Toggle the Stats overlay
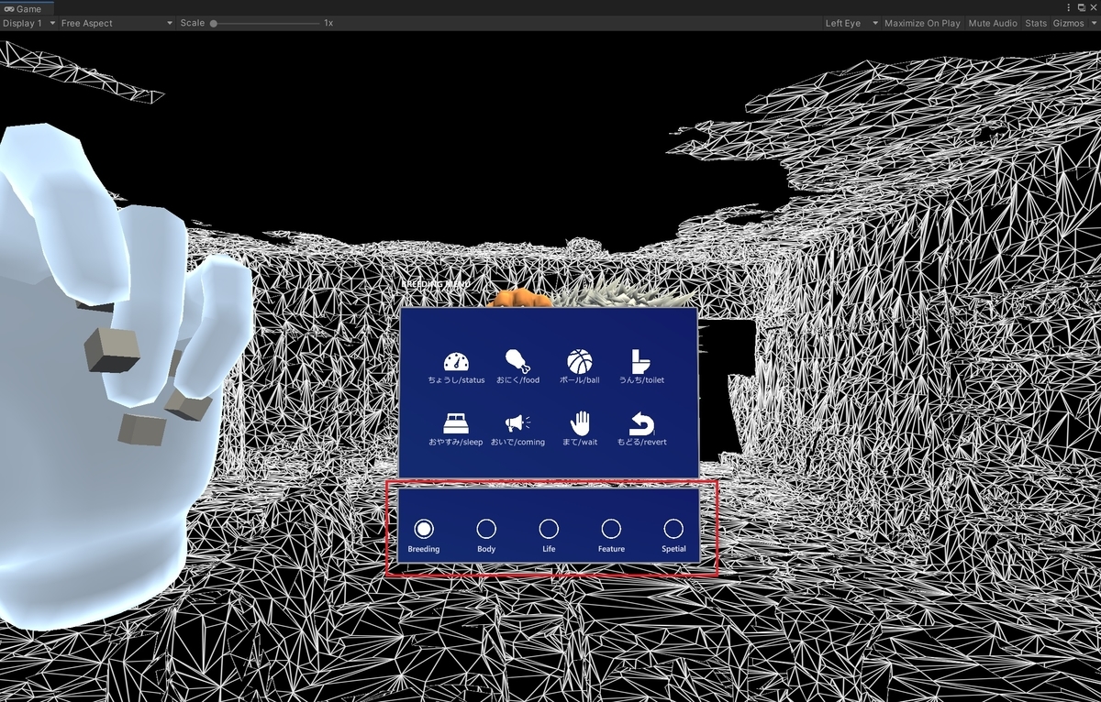Image resolution: width=1101 pixels, height=702 pixels. (x=1035, y=23)
